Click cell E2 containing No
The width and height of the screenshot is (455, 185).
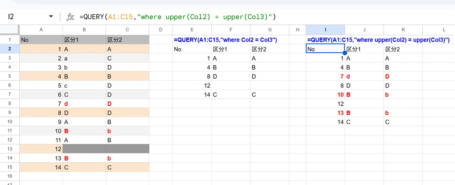[x=192, y=49]
